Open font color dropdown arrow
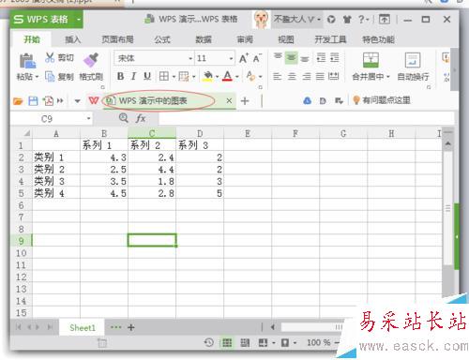 point(237,77)
